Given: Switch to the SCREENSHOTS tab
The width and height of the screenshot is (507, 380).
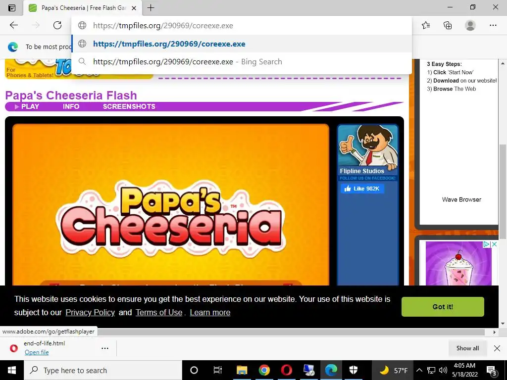Looking at the screenshot, I should point(129,107).
